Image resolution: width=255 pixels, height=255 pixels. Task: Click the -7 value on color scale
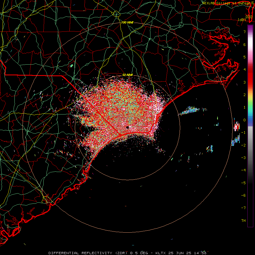pyautogui.click(x=243, y=208)
